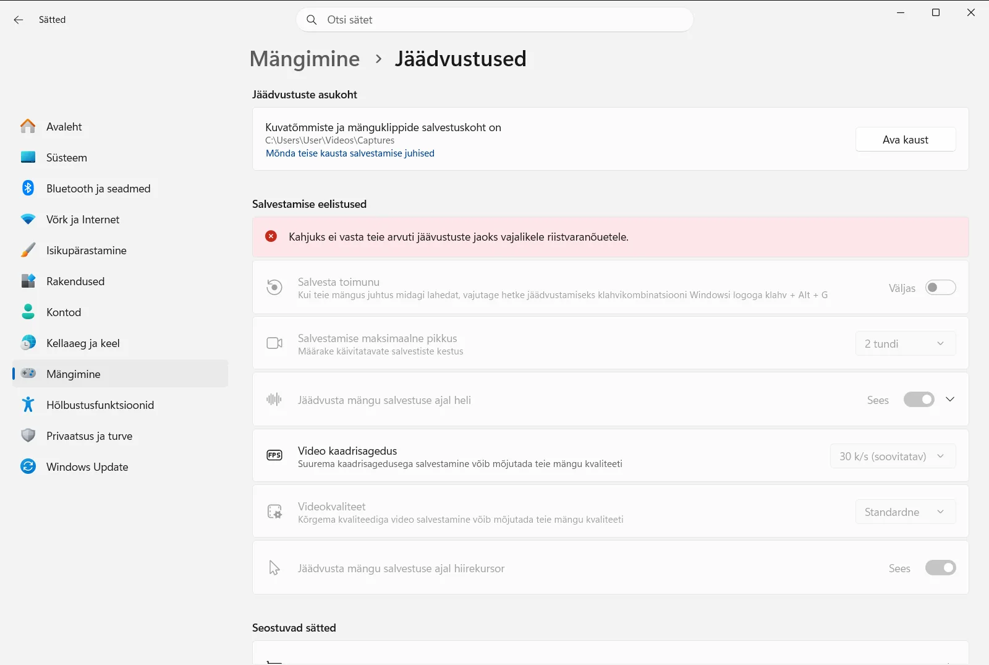The image size is (989, 665).
Task: Click the Ava kaust button
Action: (x=906, y=139)
